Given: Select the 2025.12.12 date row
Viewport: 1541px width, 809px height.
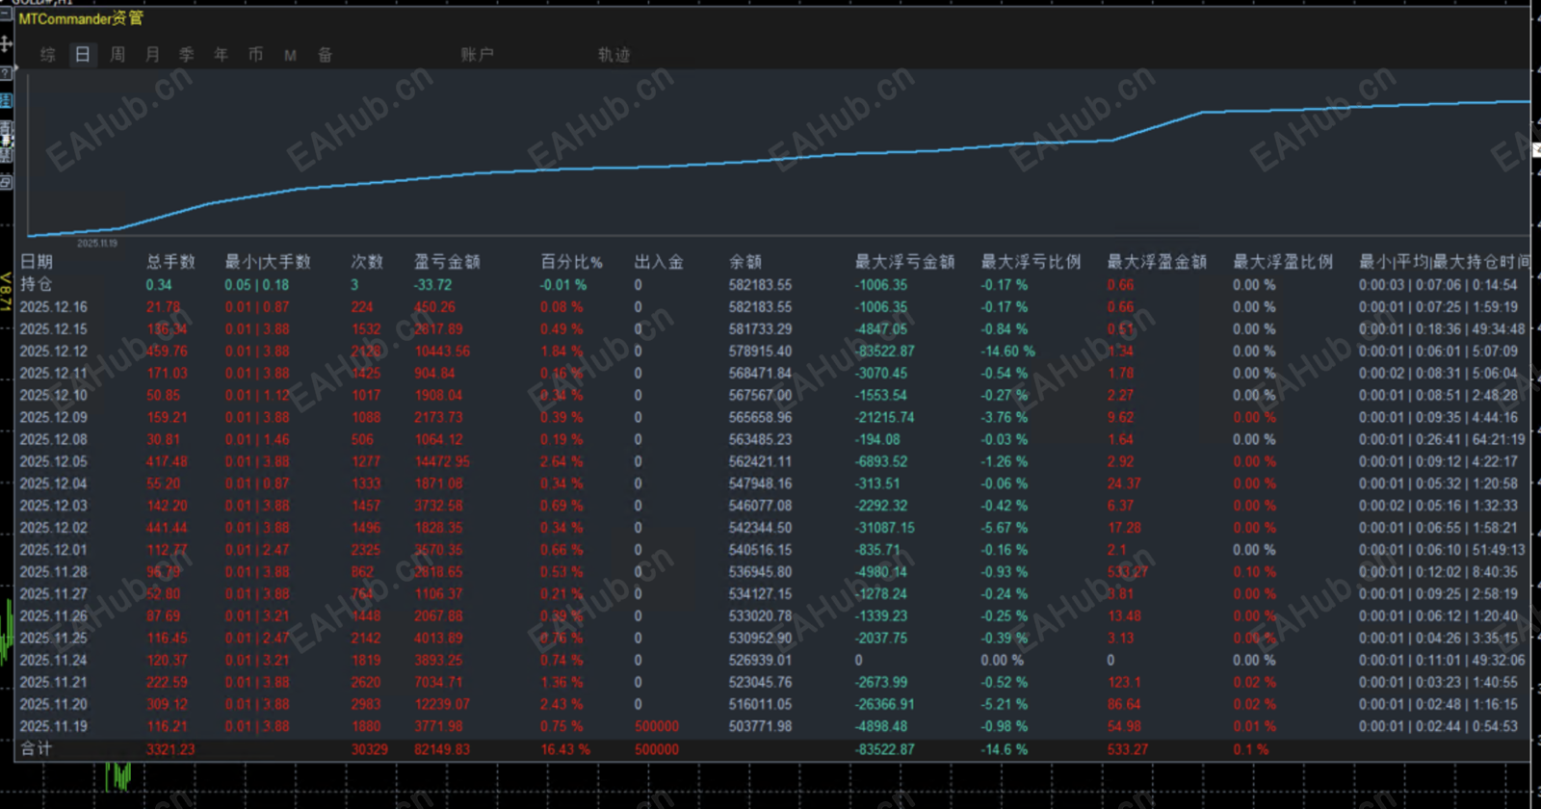Looking at the screenshot, I should click(x=54, y=352).
